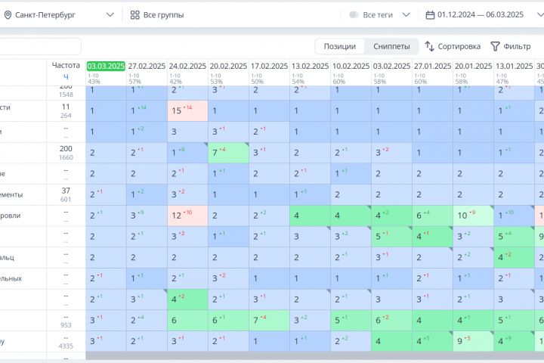The image size is (544, 363).
Task: Click the Сортировка sort arrows icon
Action: [430, 46]
